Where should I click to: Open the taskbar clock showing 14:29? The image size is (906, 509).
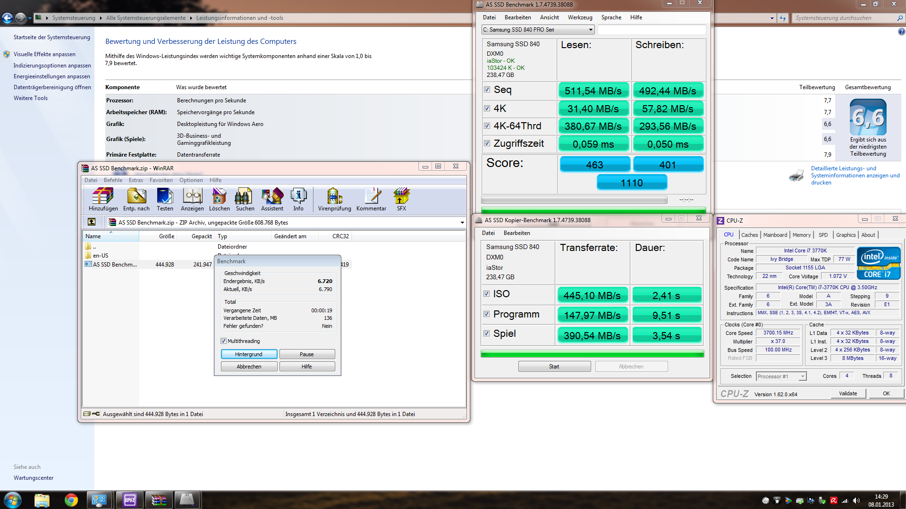(881, 500)
